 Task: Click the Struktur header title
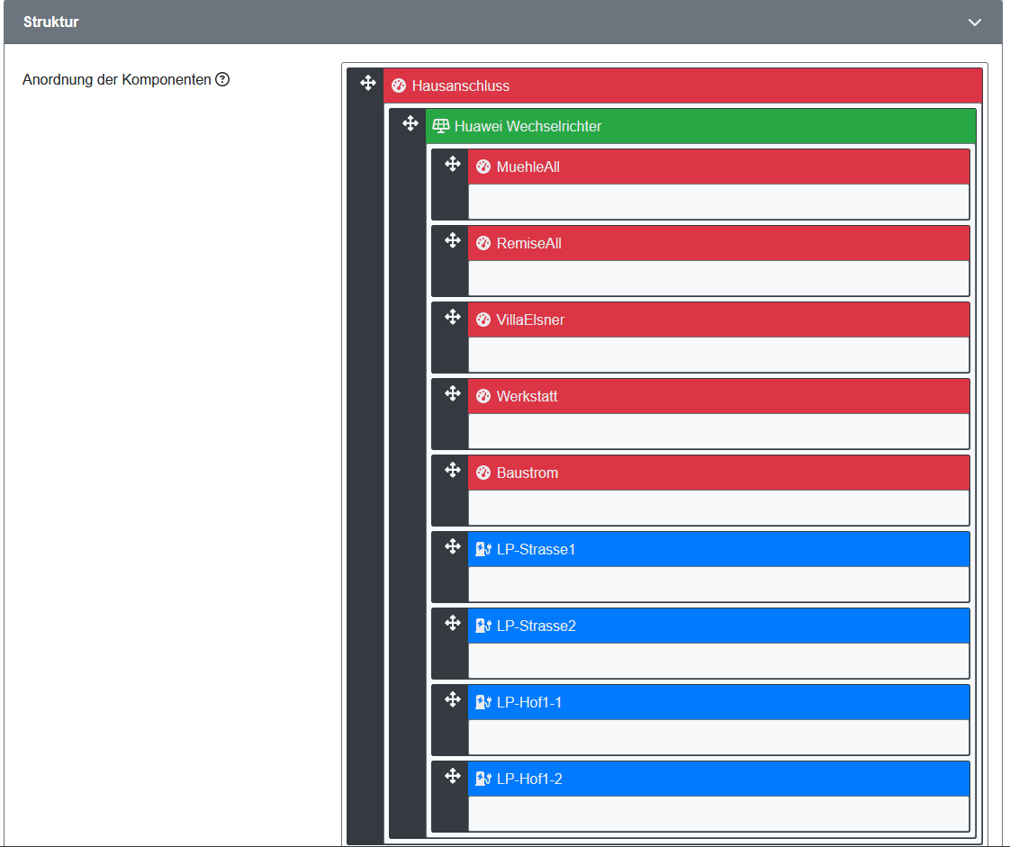pyautogui.click(x=51, y=22)
